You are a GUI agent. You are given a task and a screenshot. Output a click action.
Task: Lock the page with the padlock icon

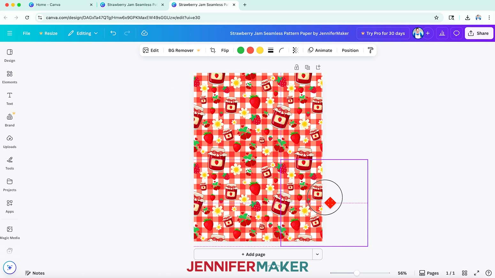click(297, 67)
